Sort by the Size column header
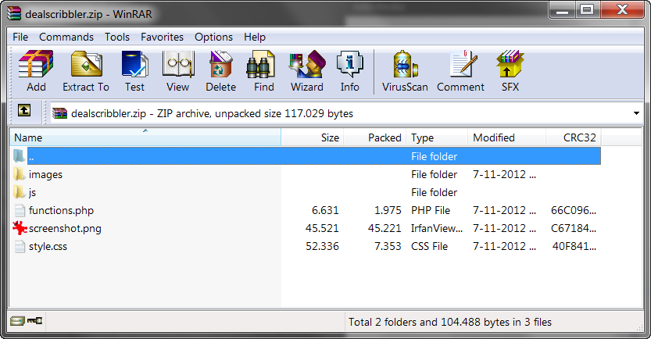The image size is (651, 339). (x=313, y=137)
